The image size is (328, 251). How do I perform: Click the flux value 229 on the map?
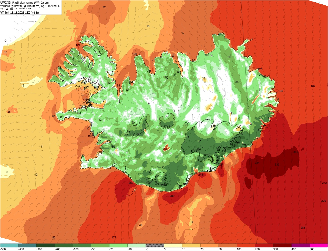pos(324,201)
